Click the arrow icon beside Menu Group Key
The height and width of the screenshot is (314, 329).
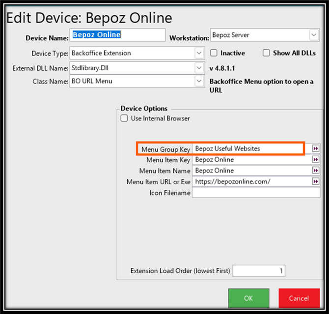tap(316, 148)
